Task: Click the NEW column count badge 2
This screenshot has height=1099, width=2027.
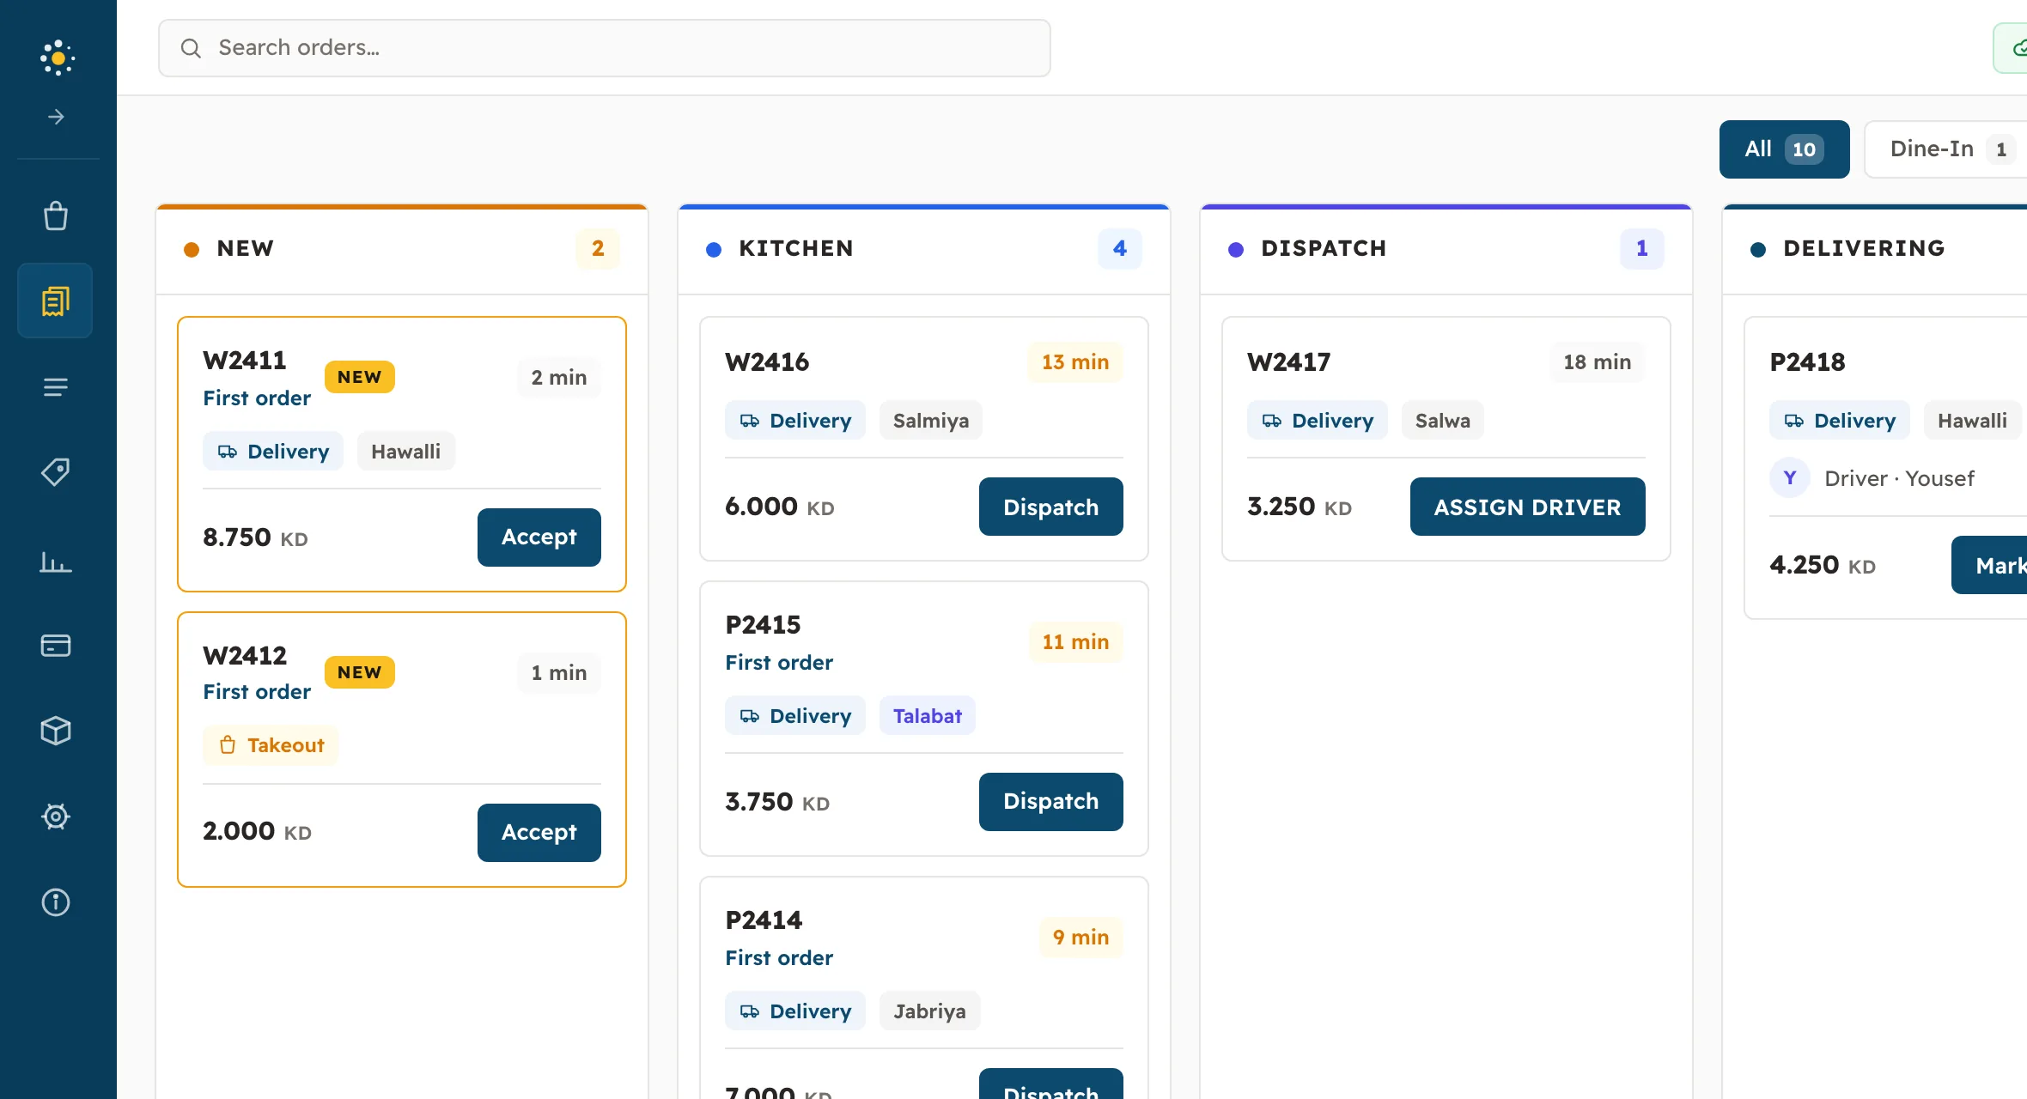Action: (598, 249)
